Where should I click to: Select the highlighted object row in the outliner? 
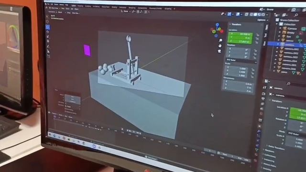point(287,44)
